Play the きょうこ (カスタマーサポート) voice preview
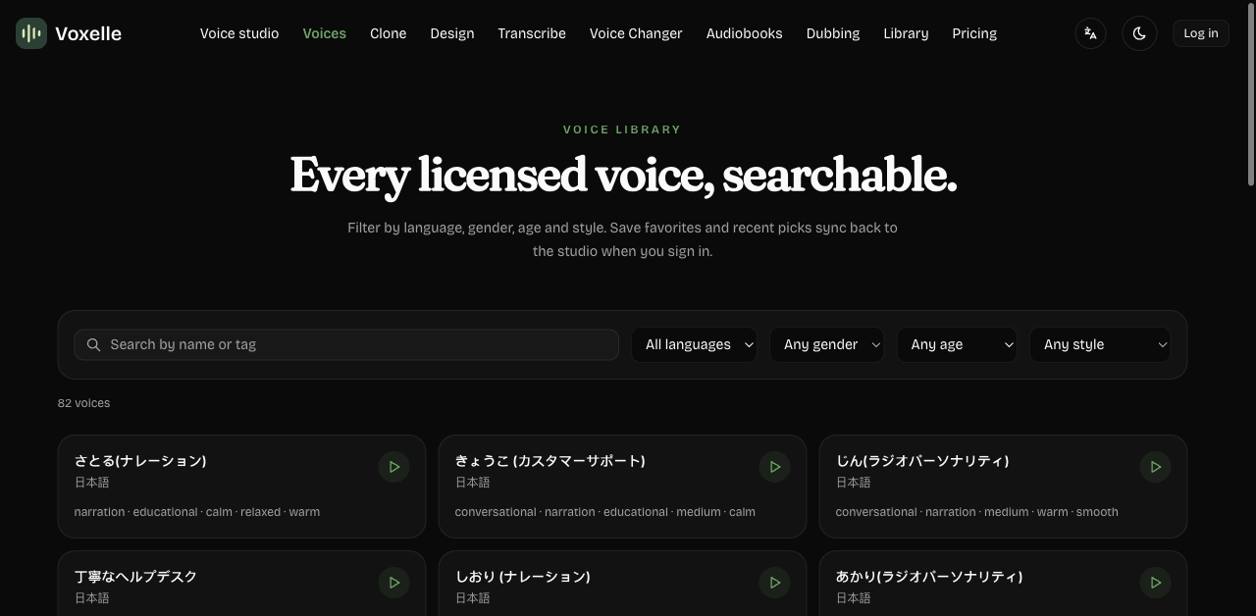The image size is (1256, 616). [x=775, y=467]
